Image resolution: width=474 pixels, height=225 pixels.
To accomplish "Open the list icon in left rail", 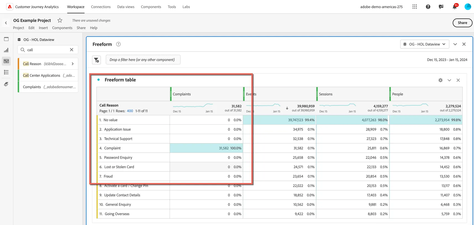I will pyautogui.click(x=6, y=72).
